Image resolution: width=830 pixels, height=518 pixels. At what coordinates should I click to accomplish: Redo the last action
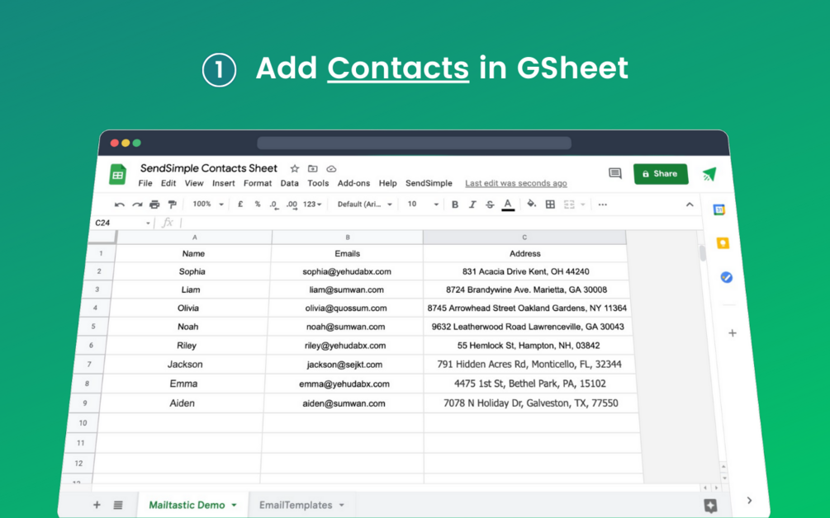click(137, 205)
